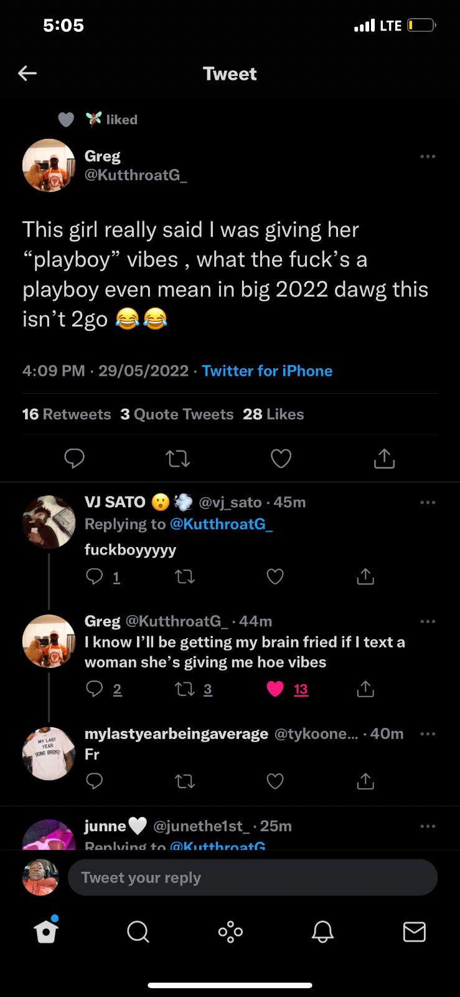Screen dimensions: 460x997
Task: Open the search tab
Action: coord(138,932)
